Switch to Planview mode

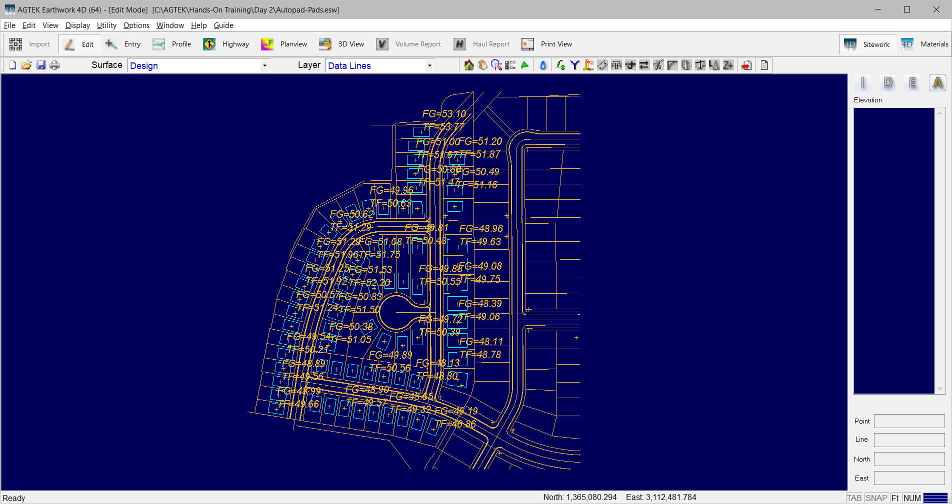[284, 44]
